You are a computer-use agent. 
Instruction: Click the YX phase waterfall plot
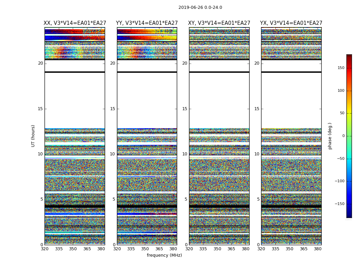click(x=291, y=136)
